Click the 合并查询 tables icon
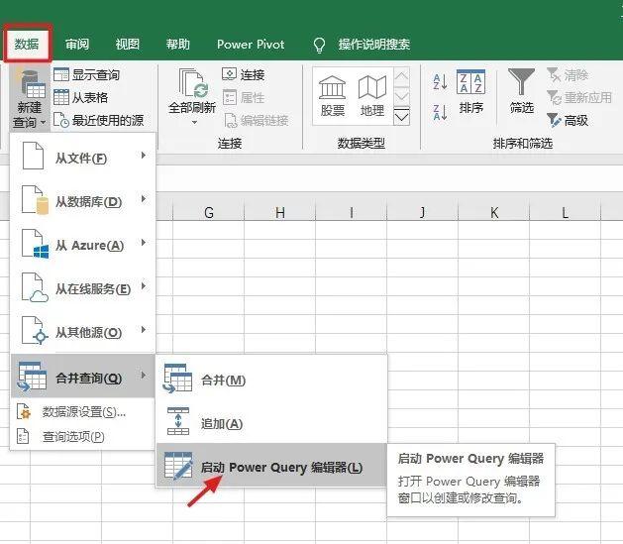623x544 pixels. pyautogui.click(x=32, y=376)
